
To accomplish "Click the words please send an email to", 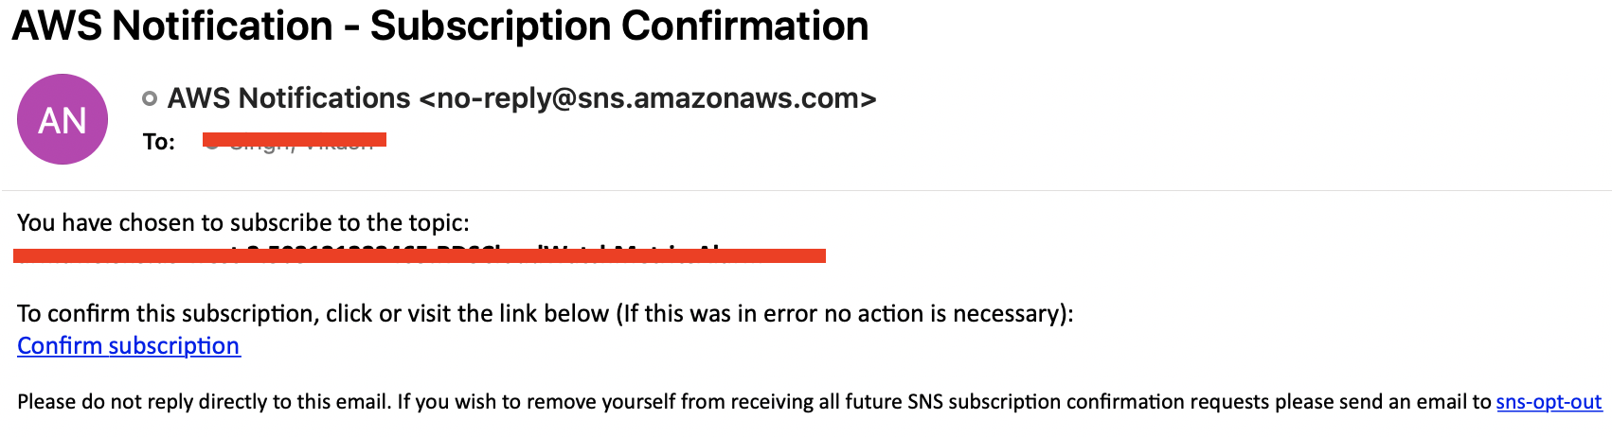I will (x=1384, y=402).
